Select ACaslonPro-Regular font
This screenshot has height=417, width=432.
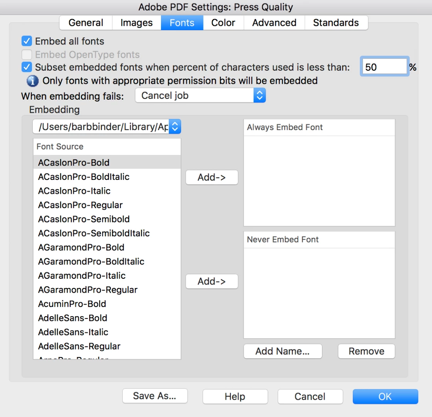pyautogui.click(x=107, y=205)
